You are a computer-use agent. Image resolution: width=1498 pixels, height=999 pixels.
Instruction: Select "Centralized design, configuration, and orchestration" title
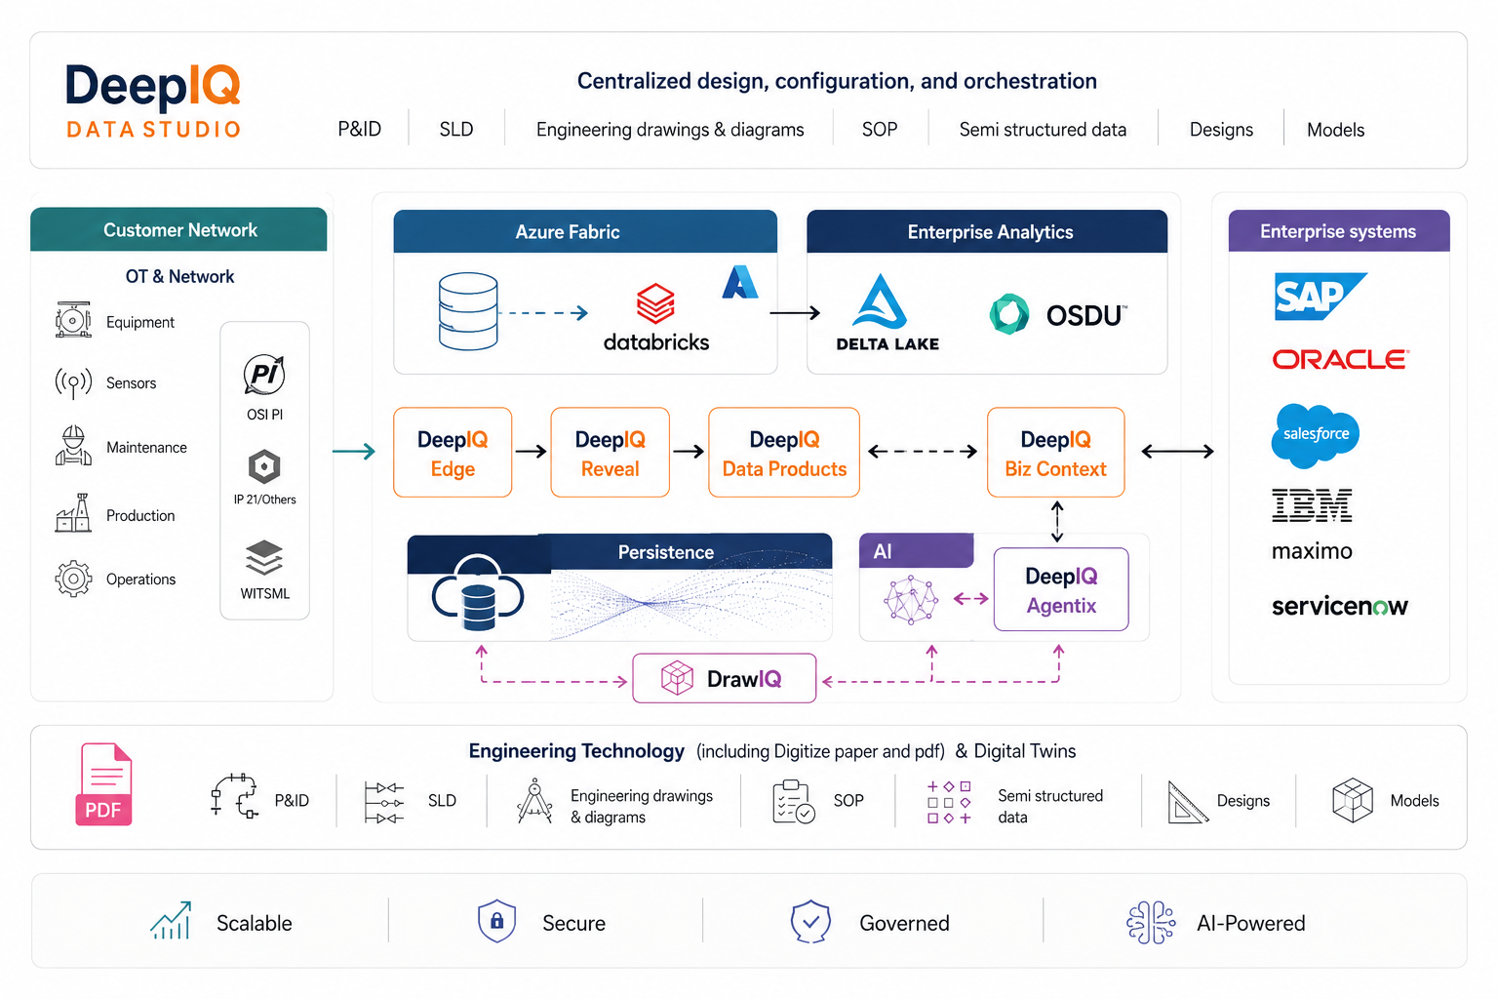tap(837, 81)
